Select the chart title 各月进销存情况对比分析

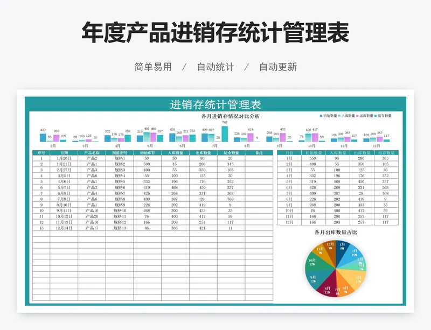coord(231,116)
